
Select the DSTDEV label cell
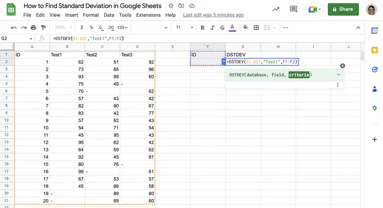click(x=243, y=55)
